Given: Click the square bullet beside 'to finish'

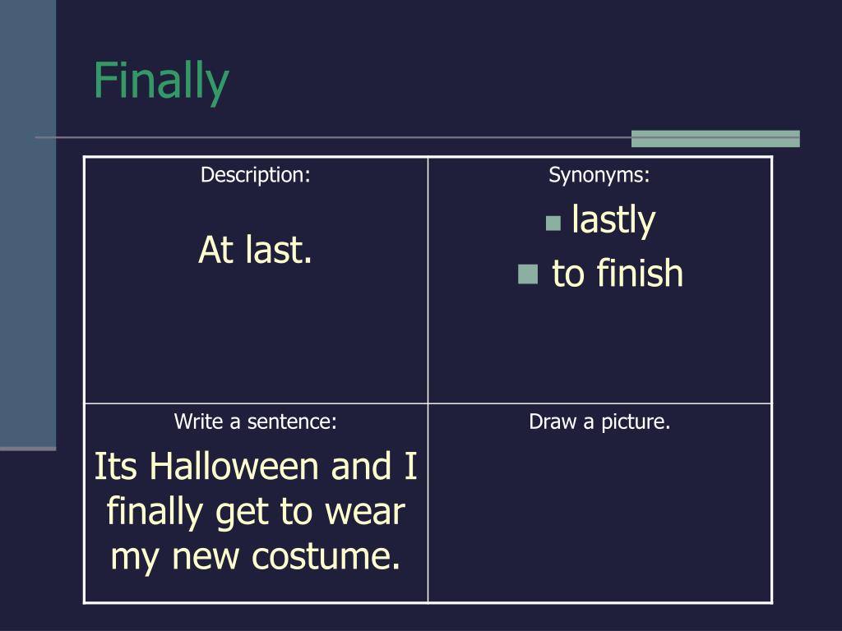Looking at the screenshot, I should [x=528, y=274].
